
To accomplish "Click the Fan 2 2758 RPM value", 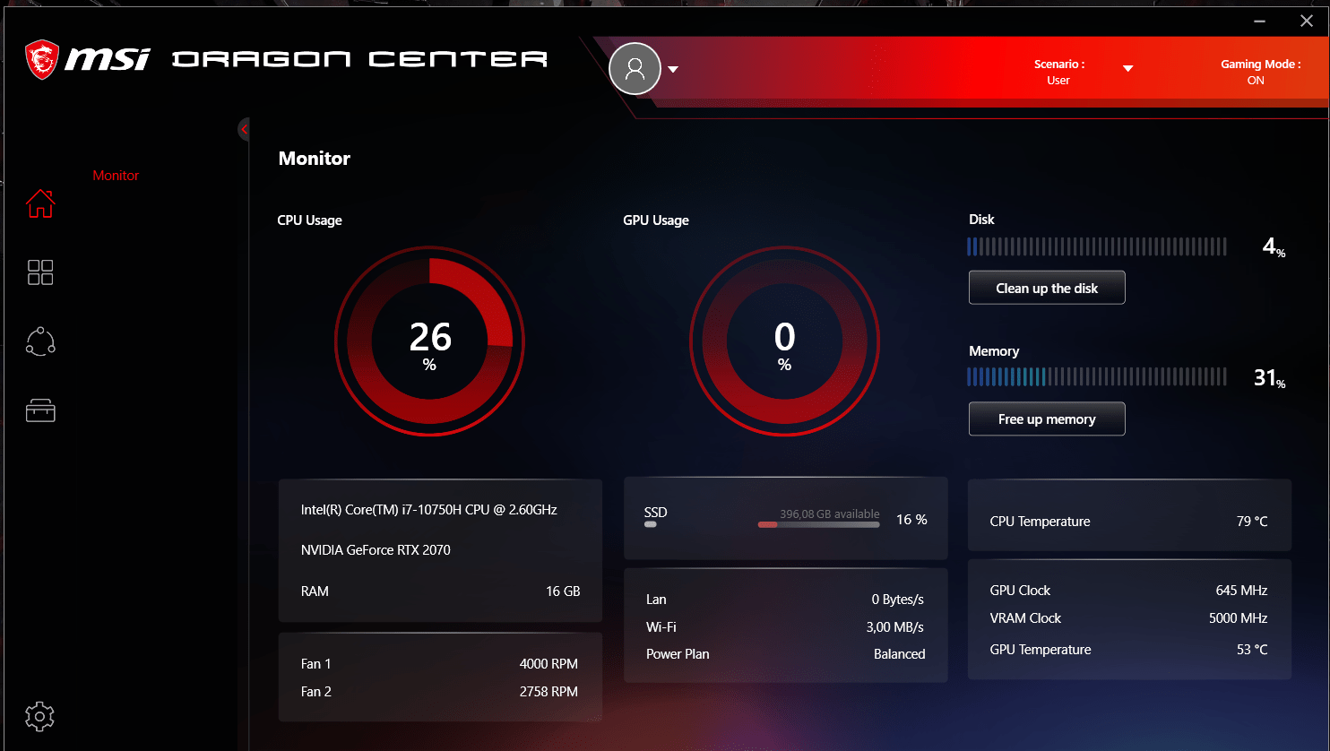I will point(548,692).
